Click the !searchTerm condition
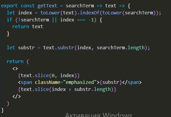The width and height of the screenshot is (171, 117). tap(34, 20)
